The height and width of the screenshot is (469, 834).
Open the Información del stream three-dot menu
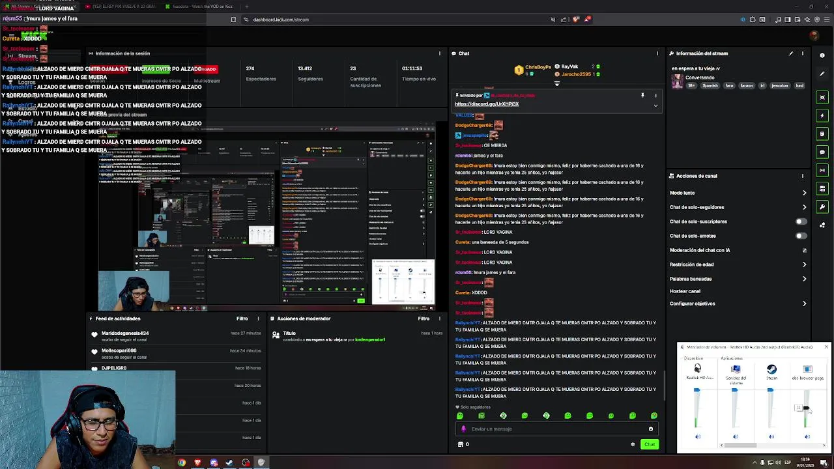pos(803,53)
